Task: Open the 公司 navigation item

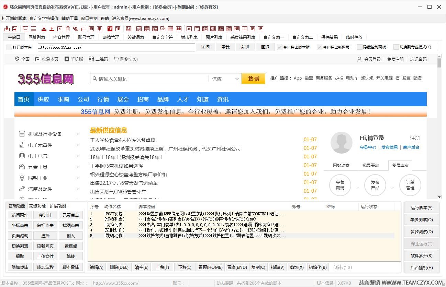Action: (83, 99)
